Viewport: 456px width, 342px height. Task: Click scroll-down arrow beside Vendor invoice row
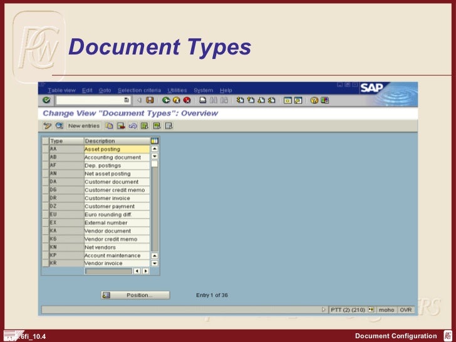tap(155, 263)
